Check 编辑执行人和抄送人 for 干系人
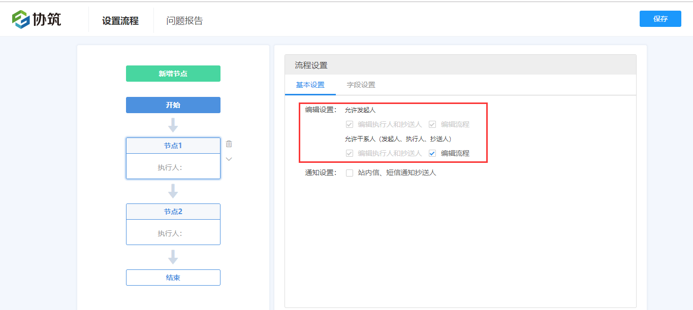 tap(349, 153)
